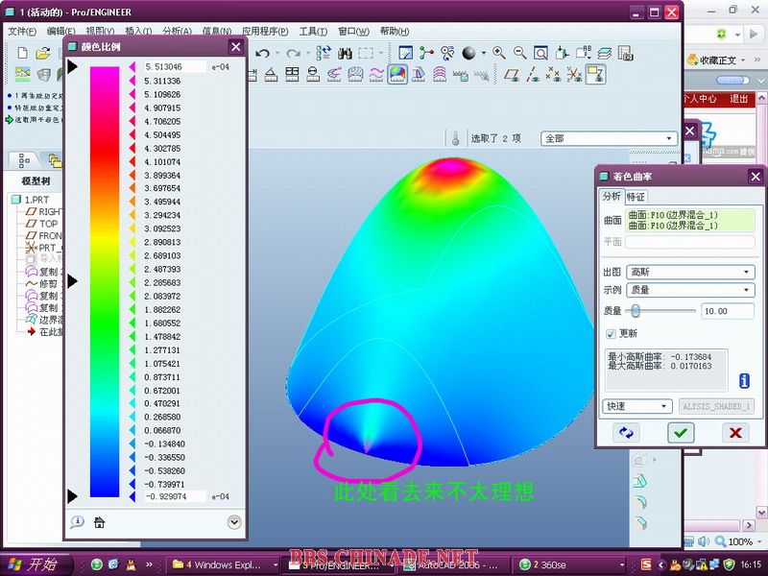
Task: Click the Refit to screen icon
Action: coord(540,53)
